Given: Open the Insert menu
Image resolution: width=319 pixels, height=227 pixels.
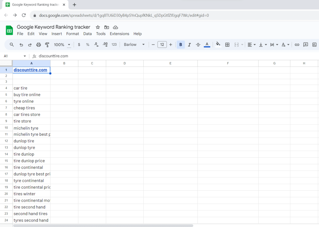Looking at the screenshot, I should (57, 34).
